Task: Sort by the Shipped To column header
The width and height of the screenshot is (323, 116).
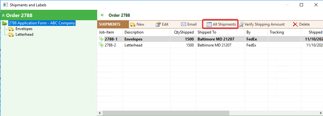Action: point(220,32)
